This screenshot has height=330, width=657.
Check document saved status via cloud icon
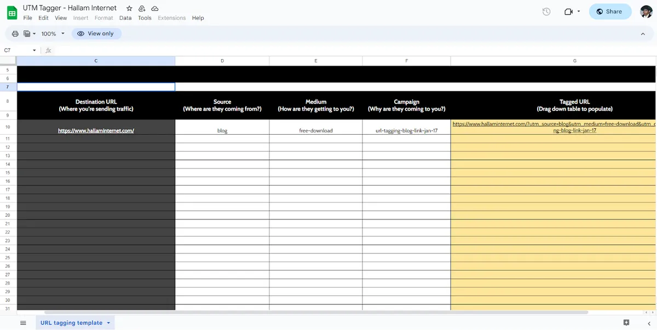pos(154,9)
